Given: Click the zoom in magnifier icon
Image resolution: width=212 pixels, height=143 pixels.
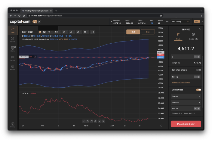Looking at the screenshot, I should point(95,121).
